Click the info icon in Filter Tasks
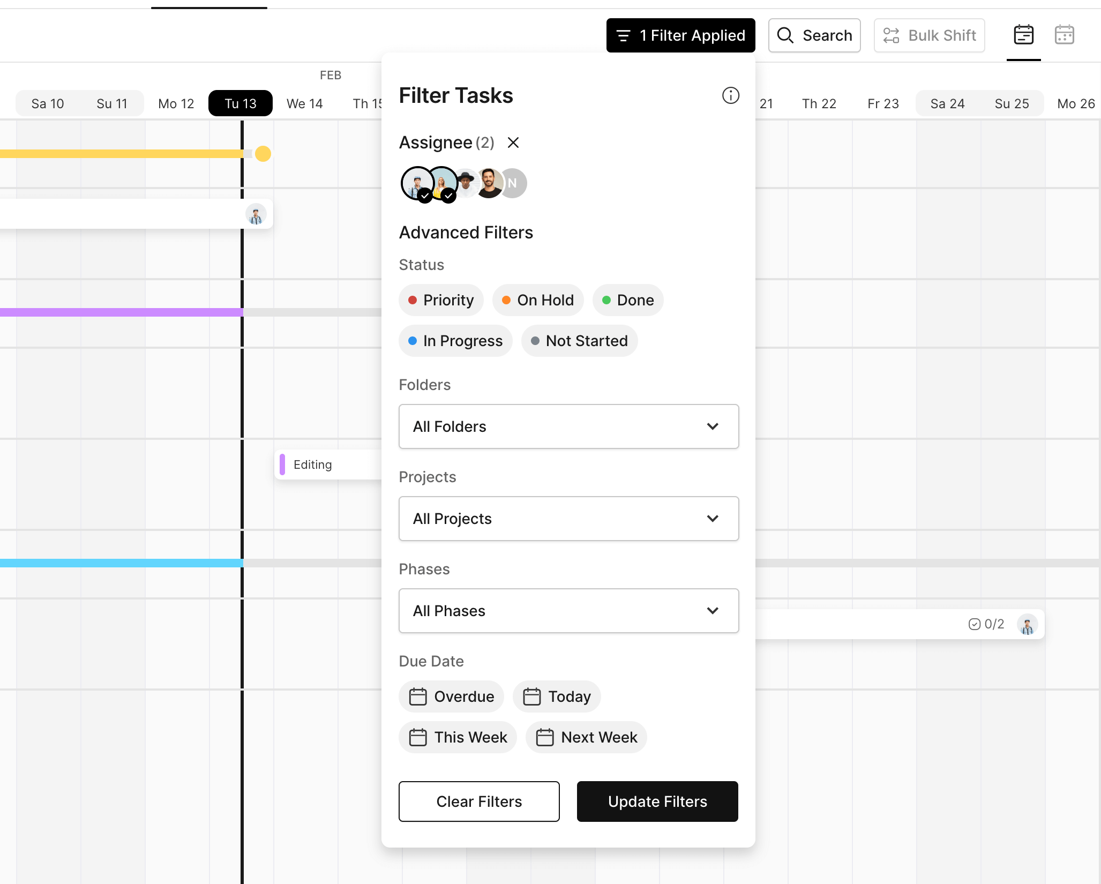 [x=730, y=95]
